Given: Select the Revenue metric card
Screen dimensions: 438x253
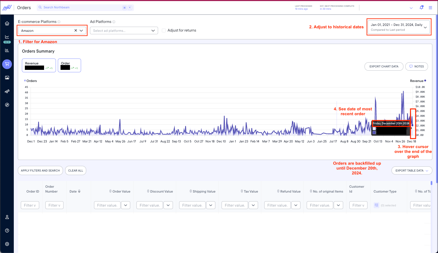Looking at the screenshot, I should [x=39, y=66].
